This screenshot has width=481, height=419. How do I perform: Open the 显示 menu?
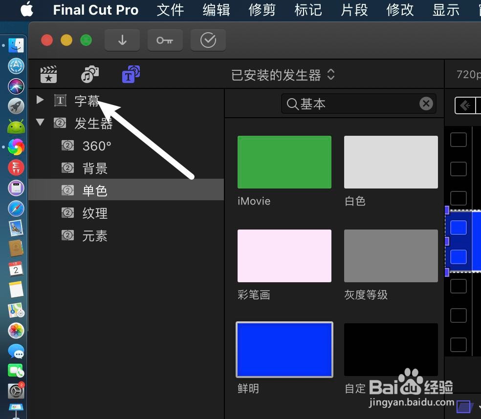pyautogui.click(x=446, y=10)
